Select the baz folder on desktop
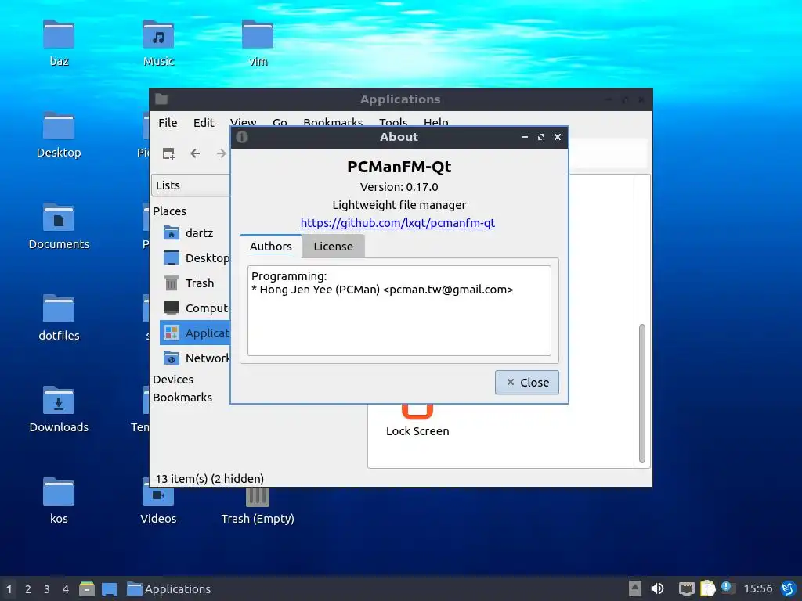The image size is (802, 601). pos(59,44)
